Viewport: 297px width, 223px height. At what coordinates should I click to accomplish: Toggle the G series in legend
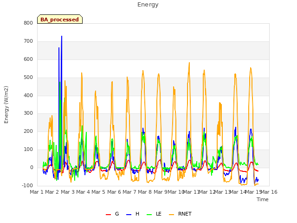(112, 214)
